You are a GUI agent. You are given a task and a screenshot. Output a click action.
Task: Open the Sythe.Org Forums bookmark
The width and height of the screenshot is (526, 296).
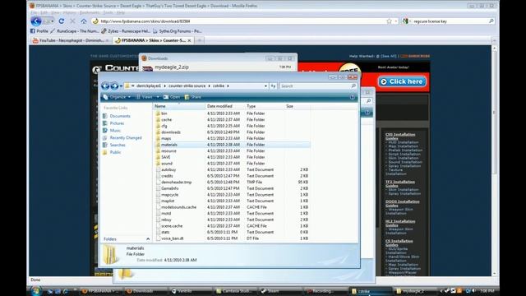(178, 31)
